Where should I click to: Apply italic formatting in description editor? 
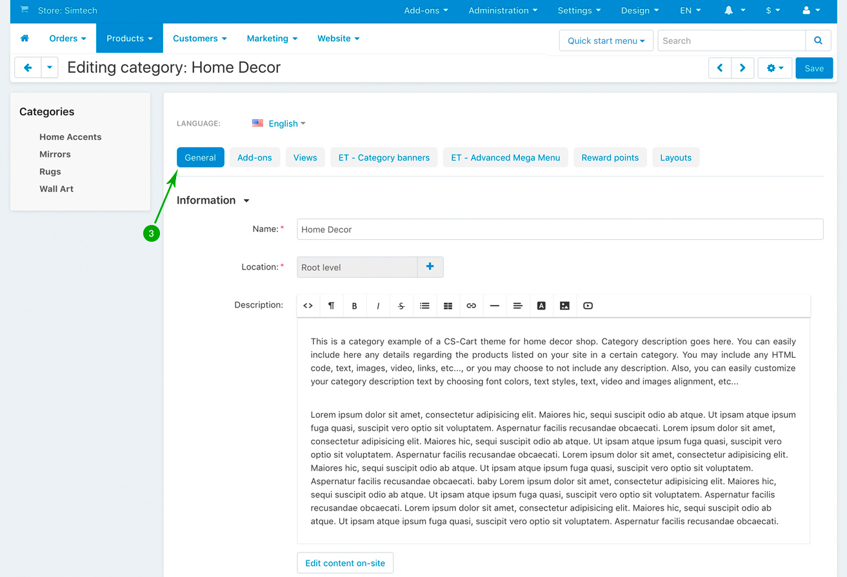(x=378, y=306)
